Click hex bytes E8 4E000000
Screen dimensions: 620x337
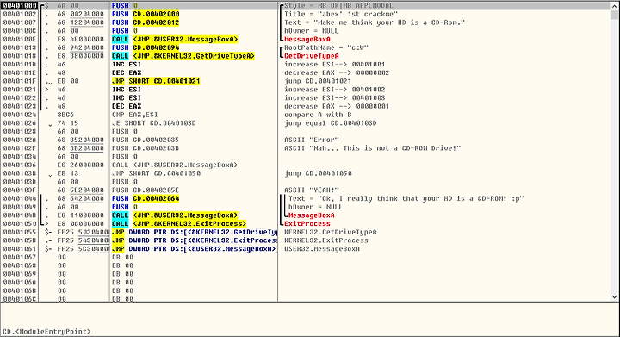pyautogui.click(x=80, y=39)
